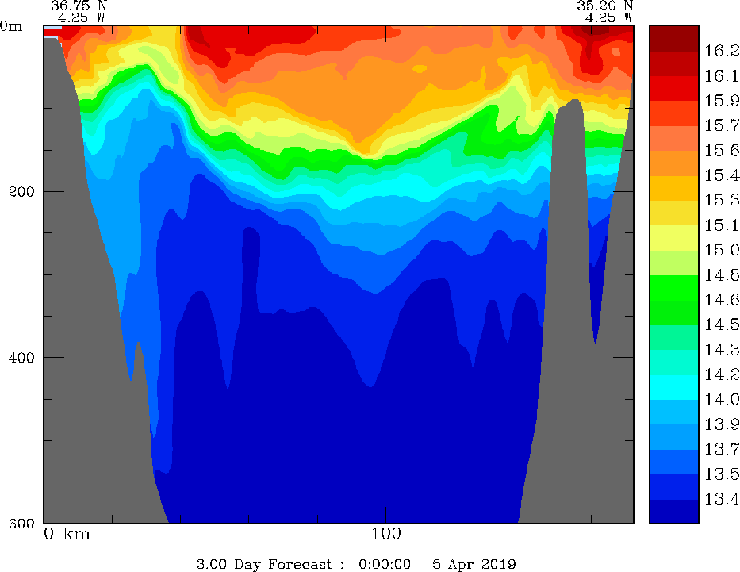740x572 pixels.
Task: Click the colorbar label 14.8
Action: coord(722,275)
